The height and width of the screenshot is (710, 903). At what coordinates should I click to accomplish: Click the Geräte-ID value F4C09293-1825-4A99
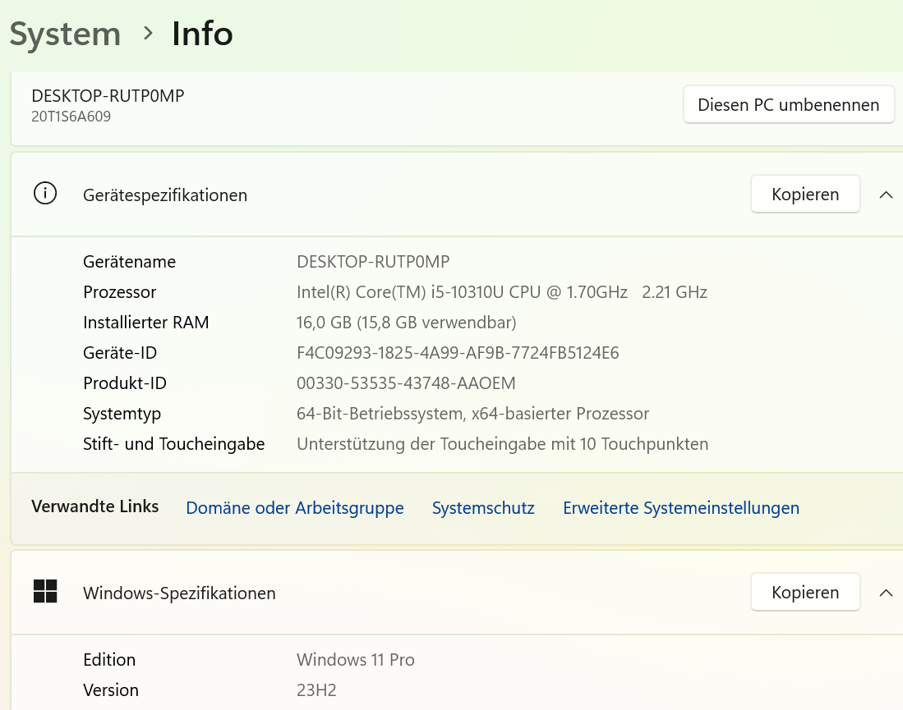point(458,353)
